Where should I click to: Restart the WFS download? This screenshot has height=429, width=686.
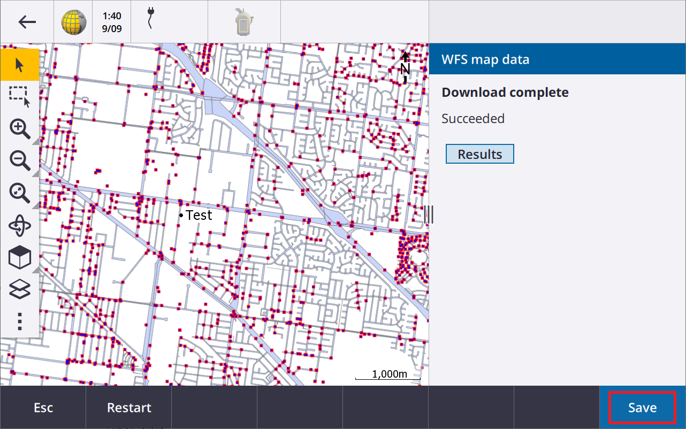point(129,408)
